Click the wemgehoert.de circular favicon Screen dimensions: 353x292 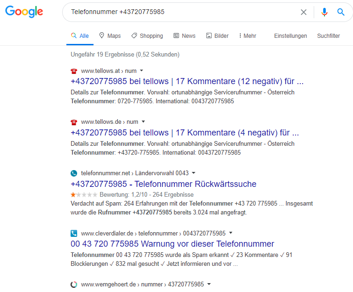click(x=74, y=285)
